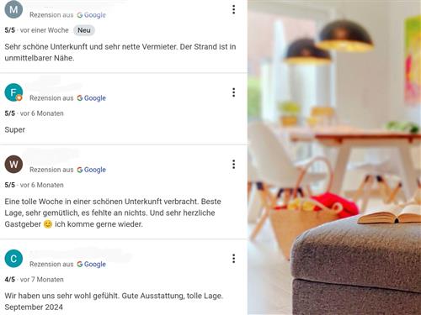Image resolution: width=421 pixels, height=315 pixels.
Task: Open Google link in the Super review
Action: (x=92, y=98)
